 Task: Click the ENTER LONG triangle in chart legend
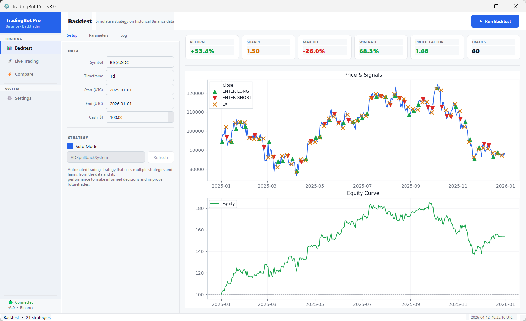[215, 91]
